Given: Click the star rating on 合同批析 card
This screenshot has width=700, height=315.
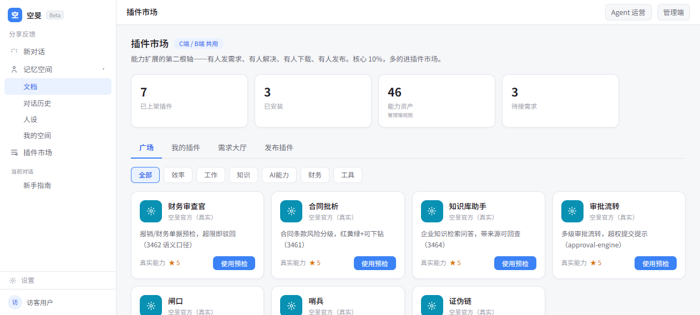Looking at the screenshot, I should click(315, 263).
